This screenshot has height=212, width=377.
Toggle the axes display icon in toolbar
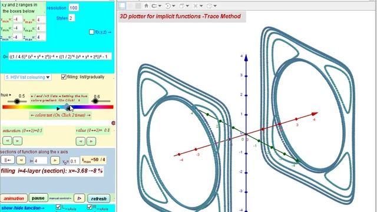122,6
